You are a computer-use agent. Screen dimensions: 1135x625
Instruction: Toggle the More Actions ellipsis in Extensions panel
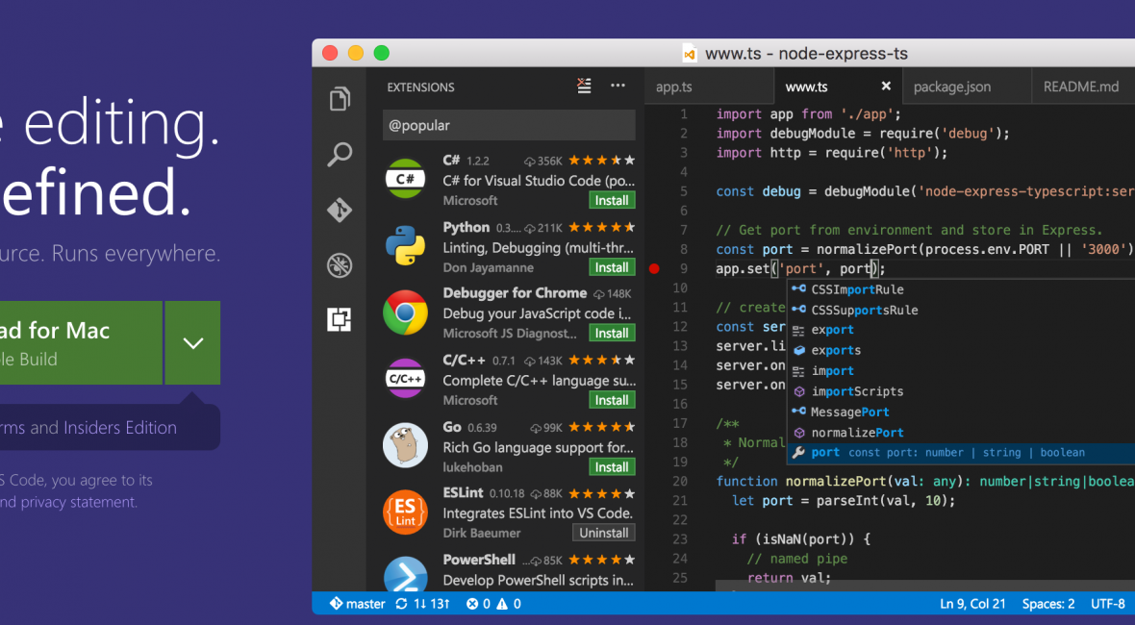point(617,86)
